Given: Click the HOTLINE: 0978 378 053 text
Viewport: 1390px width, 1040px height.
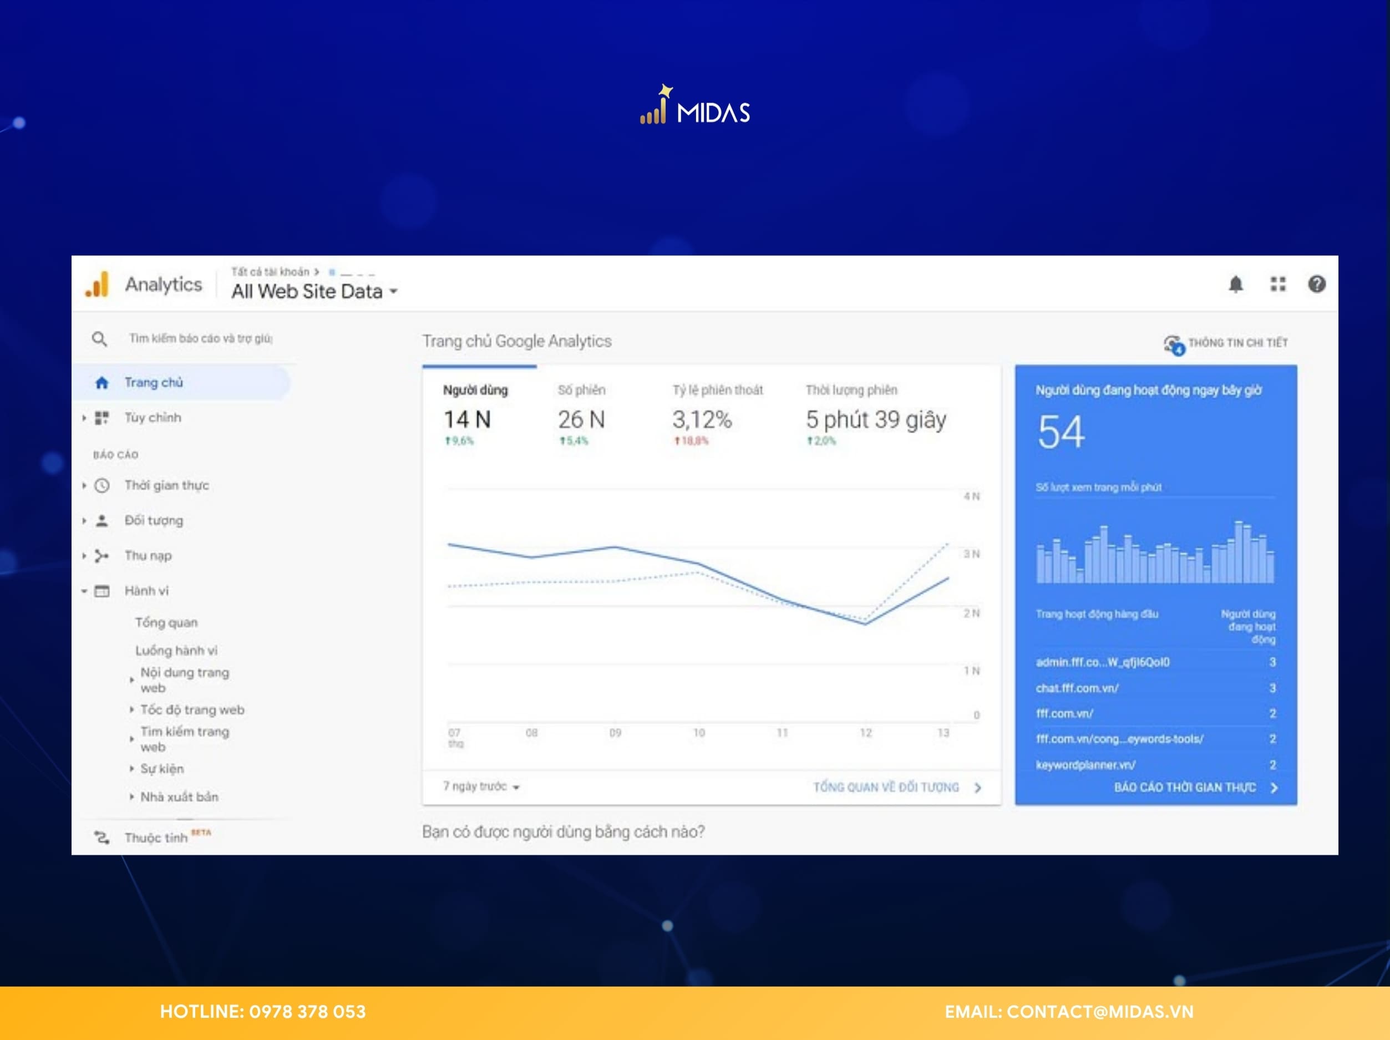Looking at the screenshot, I should pyautogui.click(x=263, y=1012).
